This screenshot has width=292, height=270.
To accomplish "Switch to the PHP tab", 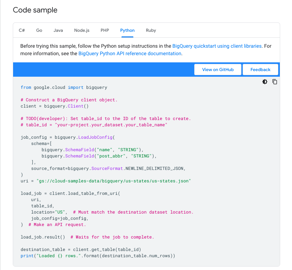I will [105, 30].
